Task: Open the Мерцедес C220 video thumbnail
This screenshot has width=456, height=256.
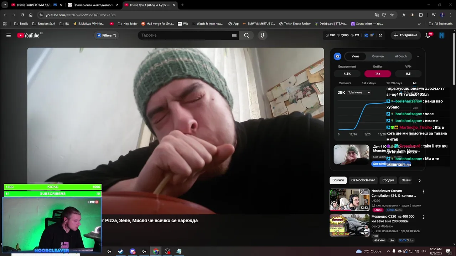Action: click(x=349, y=225)
